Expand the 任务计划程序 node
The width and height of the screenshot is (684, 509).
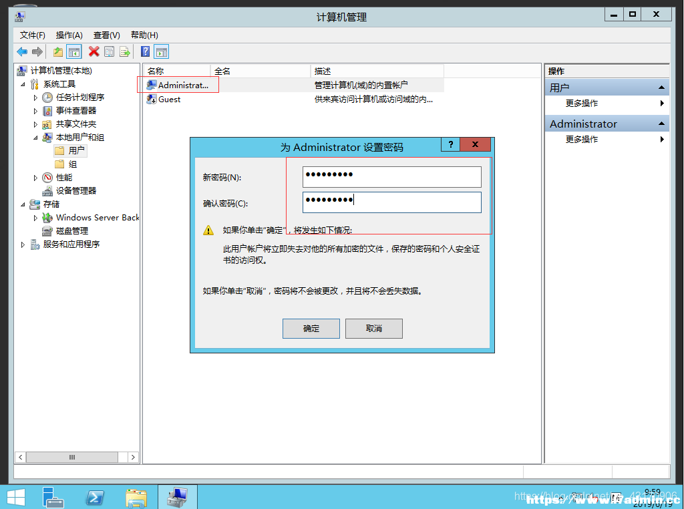[36, 98]
